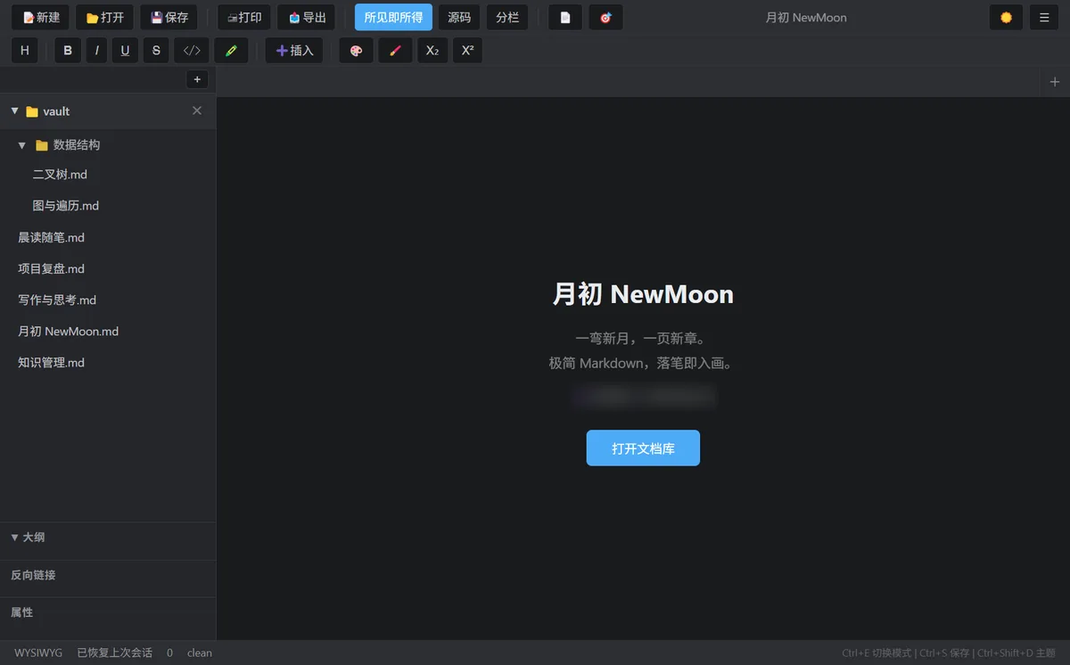Switch to the 分栏 split view mode

pyautogui.click(x=507, y=17)
